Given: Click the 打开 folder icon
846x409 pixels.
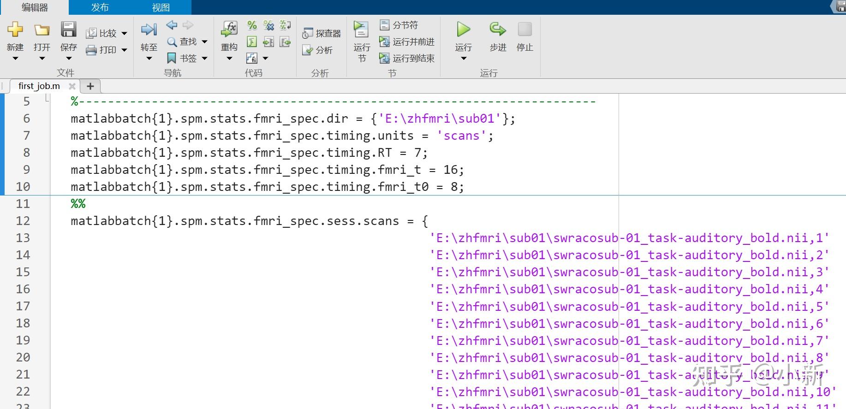Looking at the screenshot, I should point(42,30).
